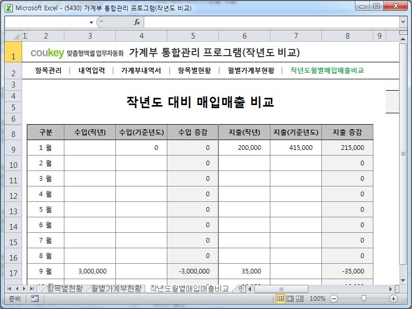Maximize the Excel window

click(x=376, y=6)
